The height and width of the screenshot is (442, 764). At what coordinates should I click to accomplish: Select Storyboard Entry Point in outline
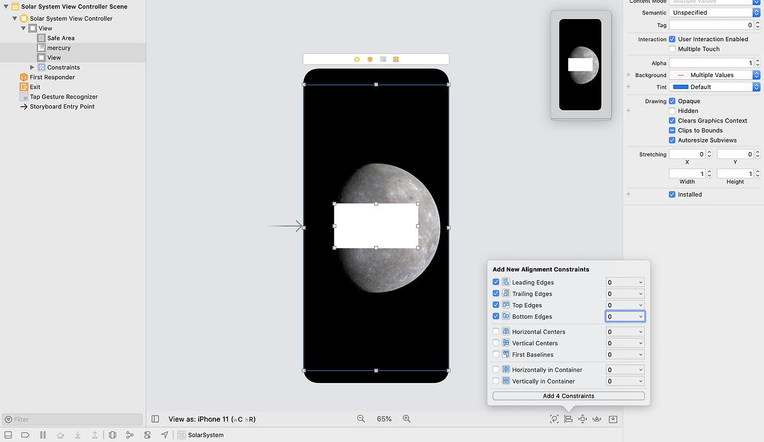pyautogui.click(x=62, y=107)
